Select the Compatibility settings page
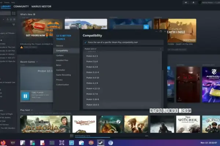Image resolution: width=220 pixels, height=146 pixels. coord(66,51)
